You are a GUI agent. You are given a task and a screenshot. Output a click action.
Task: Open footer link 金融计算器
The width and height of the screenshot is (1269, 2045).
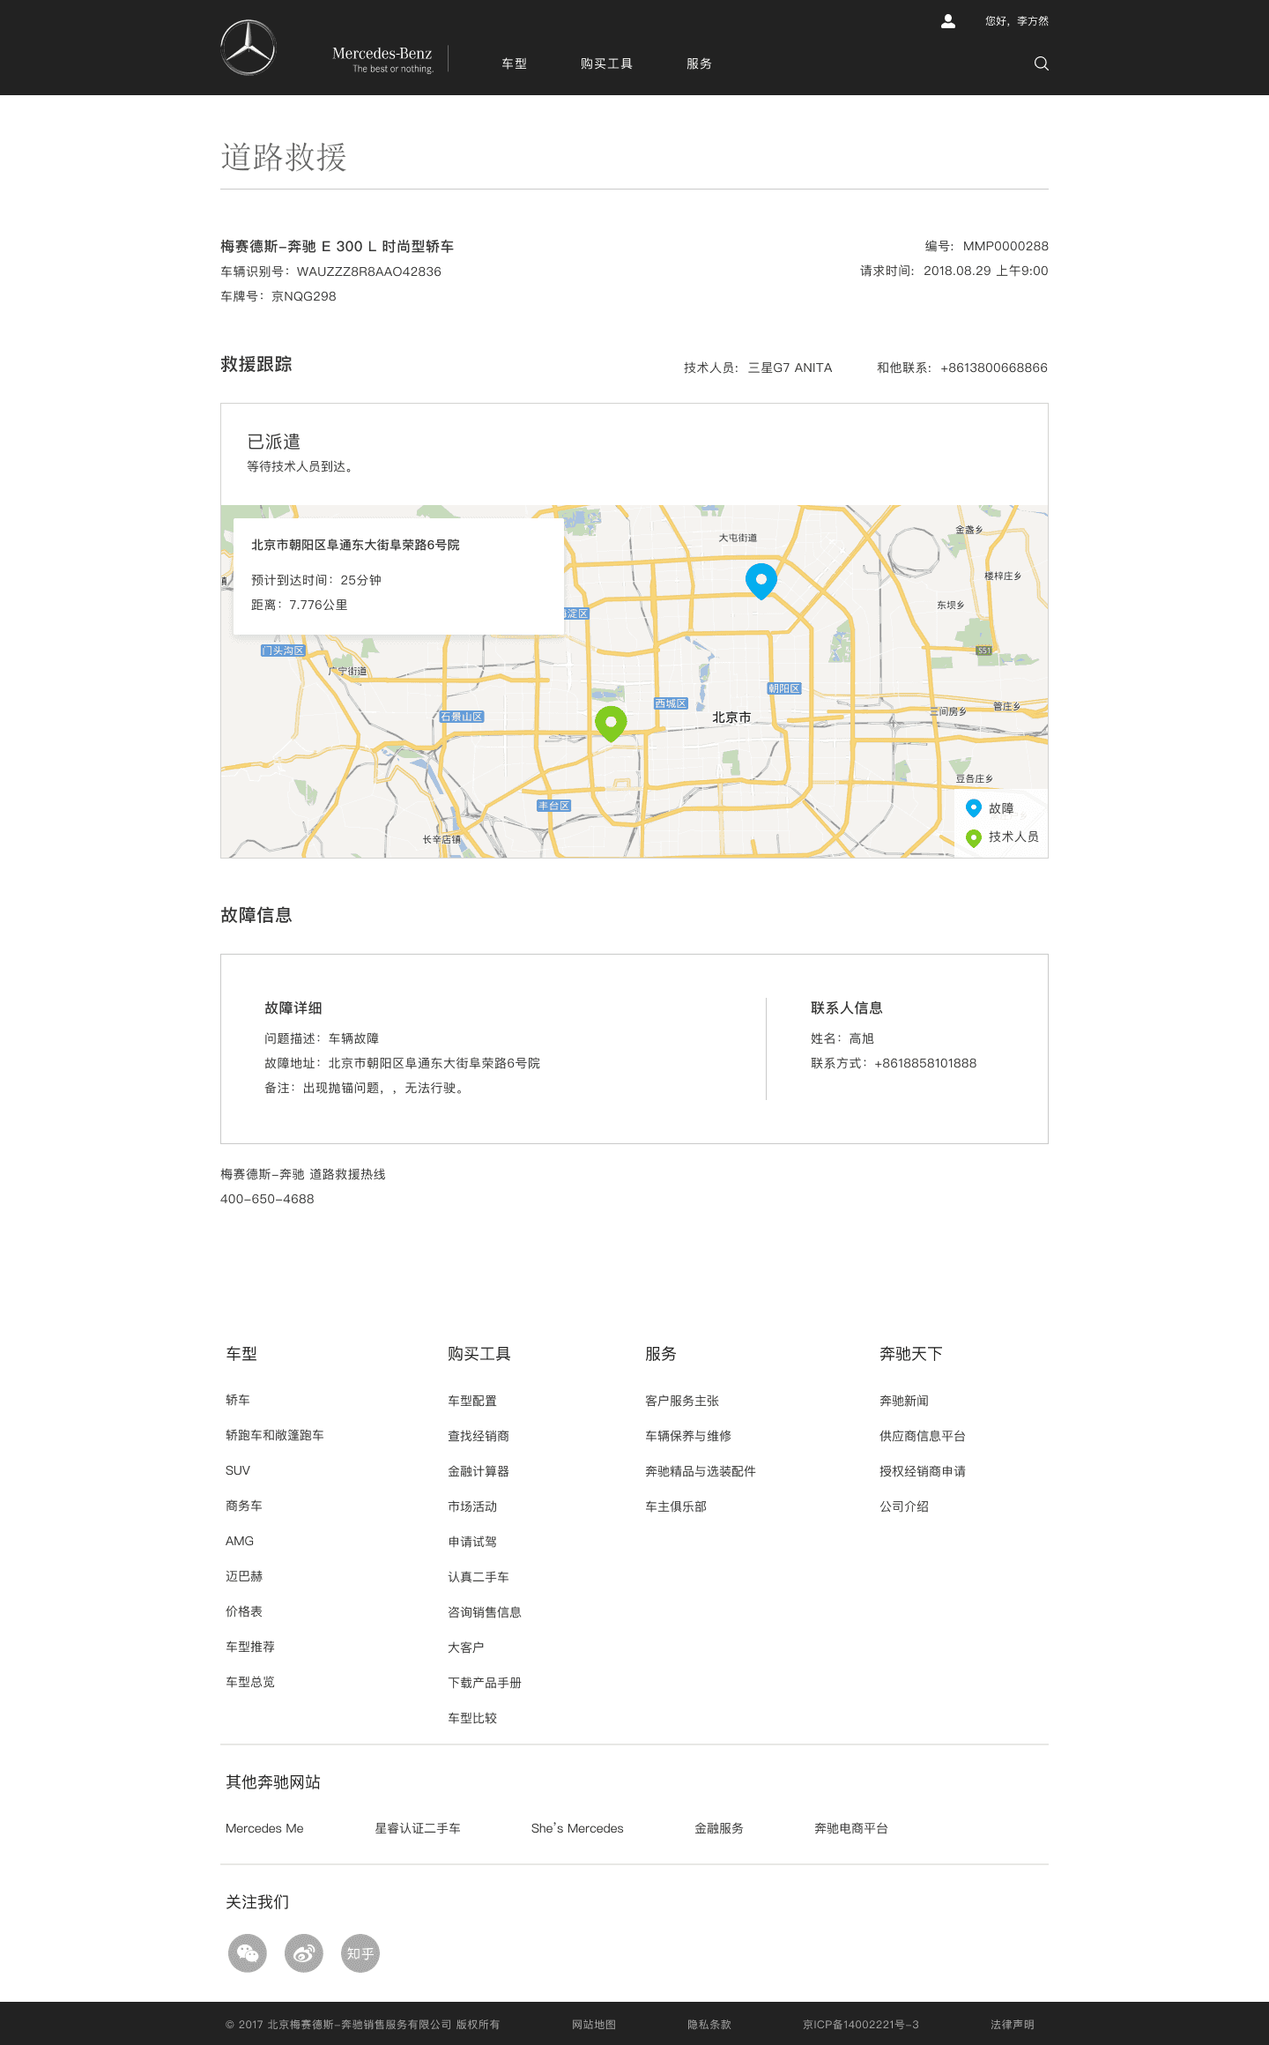click(x=479, y=1471)
